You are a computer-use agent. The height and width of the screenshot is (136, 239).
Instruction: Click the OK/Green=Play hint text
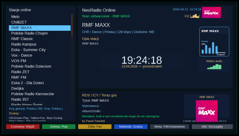[x=36, y=118]
